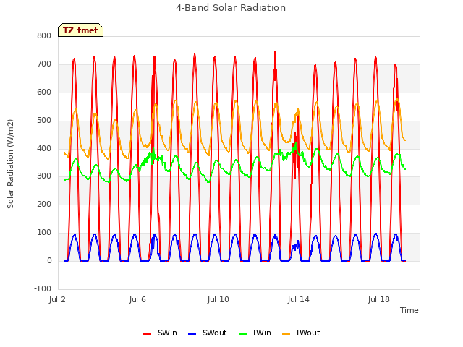Click the 600 y-axis value

point(44,93)
